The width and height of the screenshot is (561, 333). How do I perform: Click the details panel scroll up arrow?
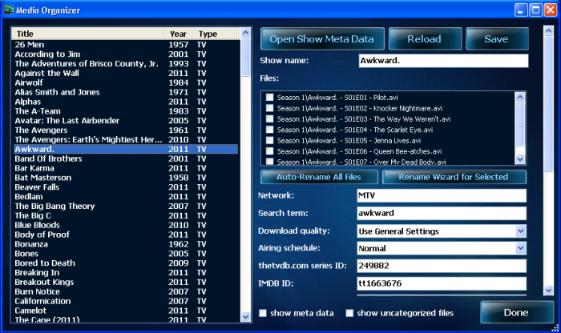pyautogui.click(x=548, y=30)
